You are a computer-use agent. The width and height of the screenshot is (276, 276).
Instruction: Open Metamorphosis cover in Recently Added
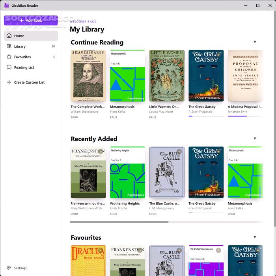pos(245,172)
